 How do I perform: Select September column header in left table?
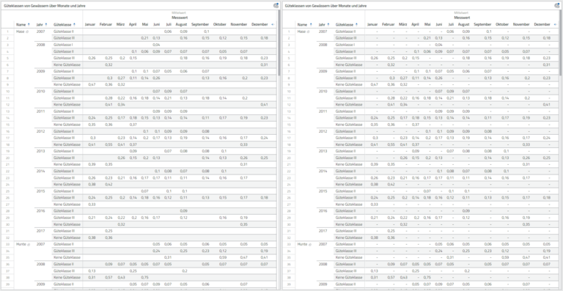200,25
